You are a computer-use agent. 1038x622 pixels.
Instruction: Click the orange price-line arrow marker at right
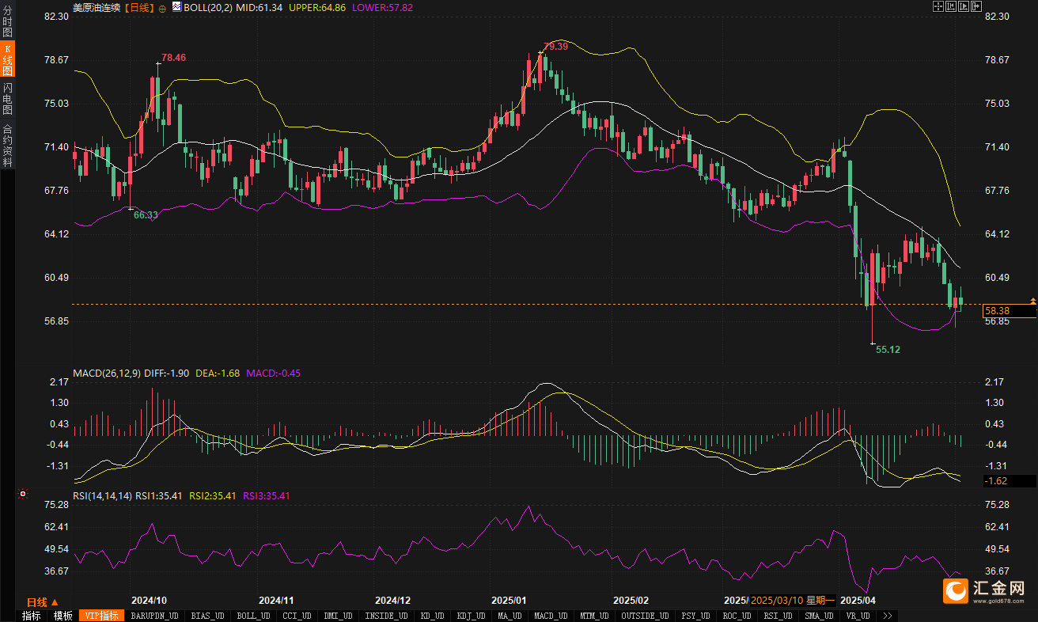coord(1032,301)
